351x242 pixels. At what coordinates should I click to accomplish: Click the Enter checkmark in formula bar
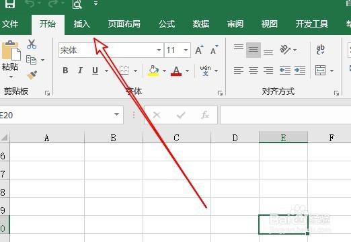(181, 115)
